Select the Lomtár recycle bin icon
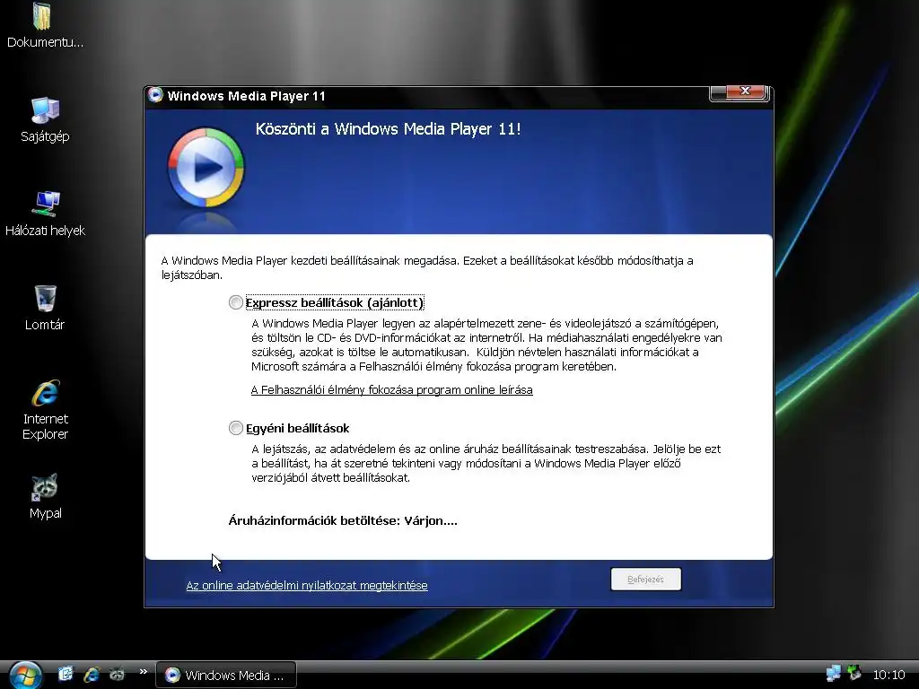The width and height of the screenshot is (919, 689). [45, 298]
